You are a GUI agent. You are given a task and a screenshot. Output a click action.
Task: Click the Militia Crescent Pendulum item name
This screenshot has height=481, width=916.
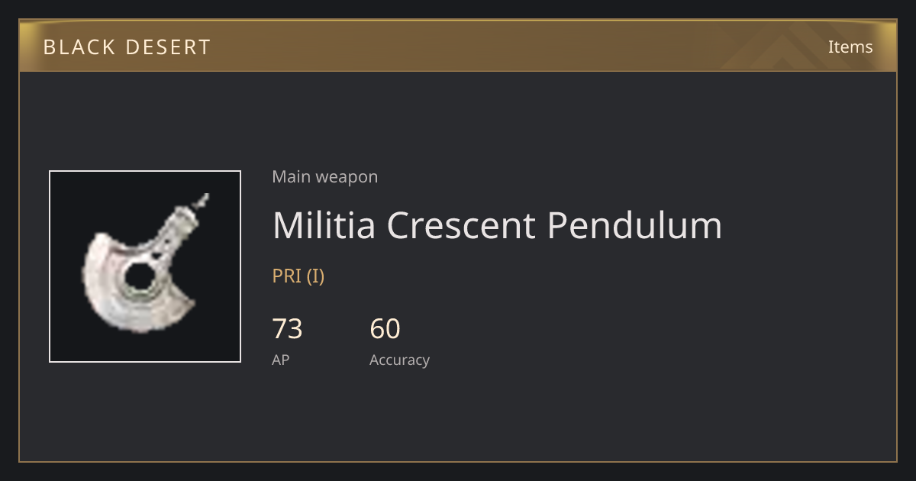[497, 225]
